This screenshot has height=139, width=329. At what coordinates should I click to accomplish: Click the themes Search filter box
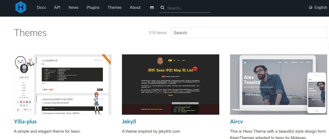click(249, 33)
